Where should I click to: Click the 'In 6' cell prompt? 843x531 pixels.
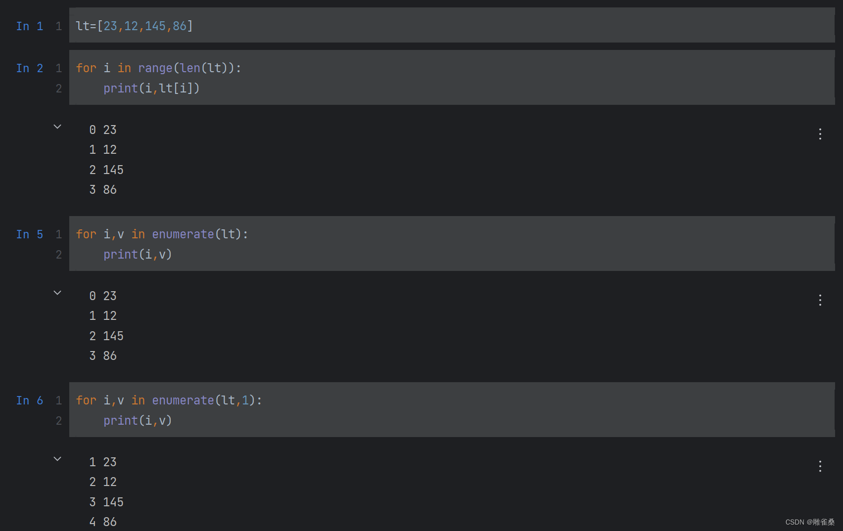[29, 400]
